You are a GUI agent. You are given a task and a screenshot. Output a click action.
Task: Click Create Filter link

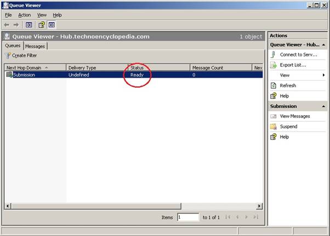click(x=25, y=55)
